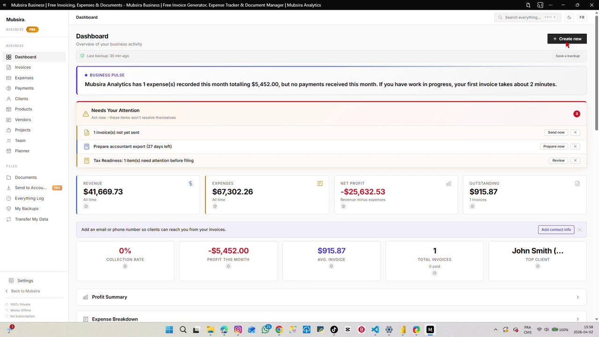Image resolution: width=599 pixels, height=337 pixels.
Task: Click the Planner calendar icon
Action: pos(9,151)
